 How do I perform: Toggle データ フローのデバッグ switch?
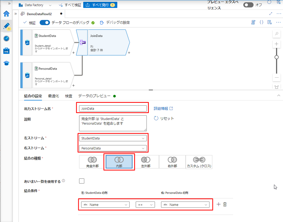(x=45, y=23)
